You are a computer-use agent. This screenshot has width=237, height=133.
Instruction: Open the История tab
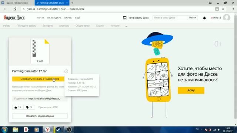pyautogui.click(x=115, y=26)
